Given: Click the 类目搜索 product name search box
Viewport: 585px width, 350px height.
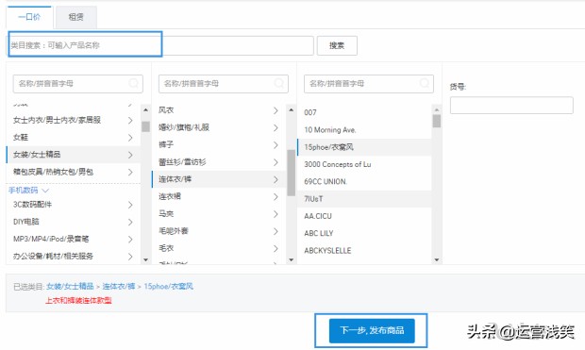Looking at the screenshot, I should 160,45.
